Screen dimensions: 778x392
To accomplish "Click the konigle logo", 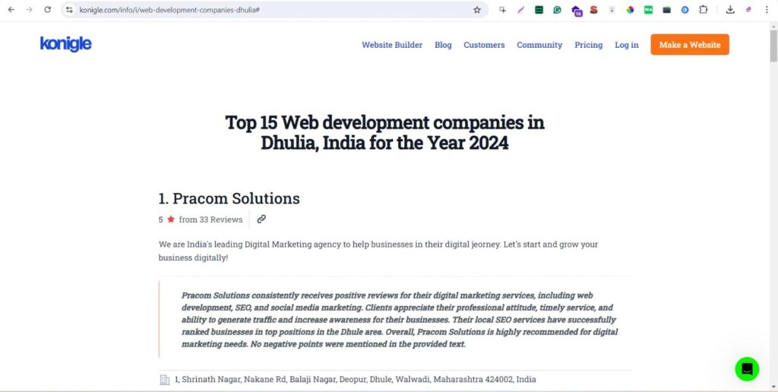I will [x=65, y=43].
